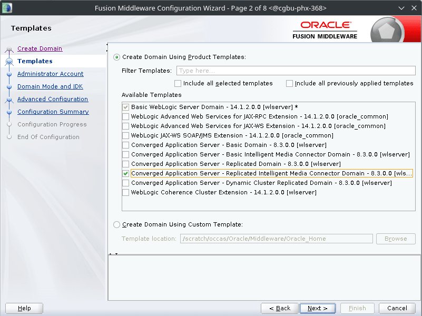Toggle the message pane splitter arrows
Viewport: 422px width, 316px height.
[113, 254]
